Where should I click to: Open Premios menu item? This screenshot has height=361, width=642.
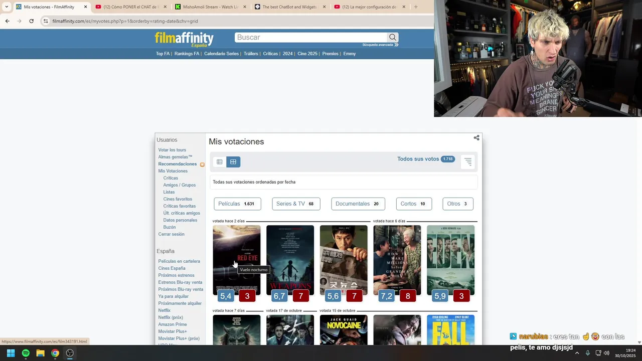pyautogui.click(x=330, y=54)
